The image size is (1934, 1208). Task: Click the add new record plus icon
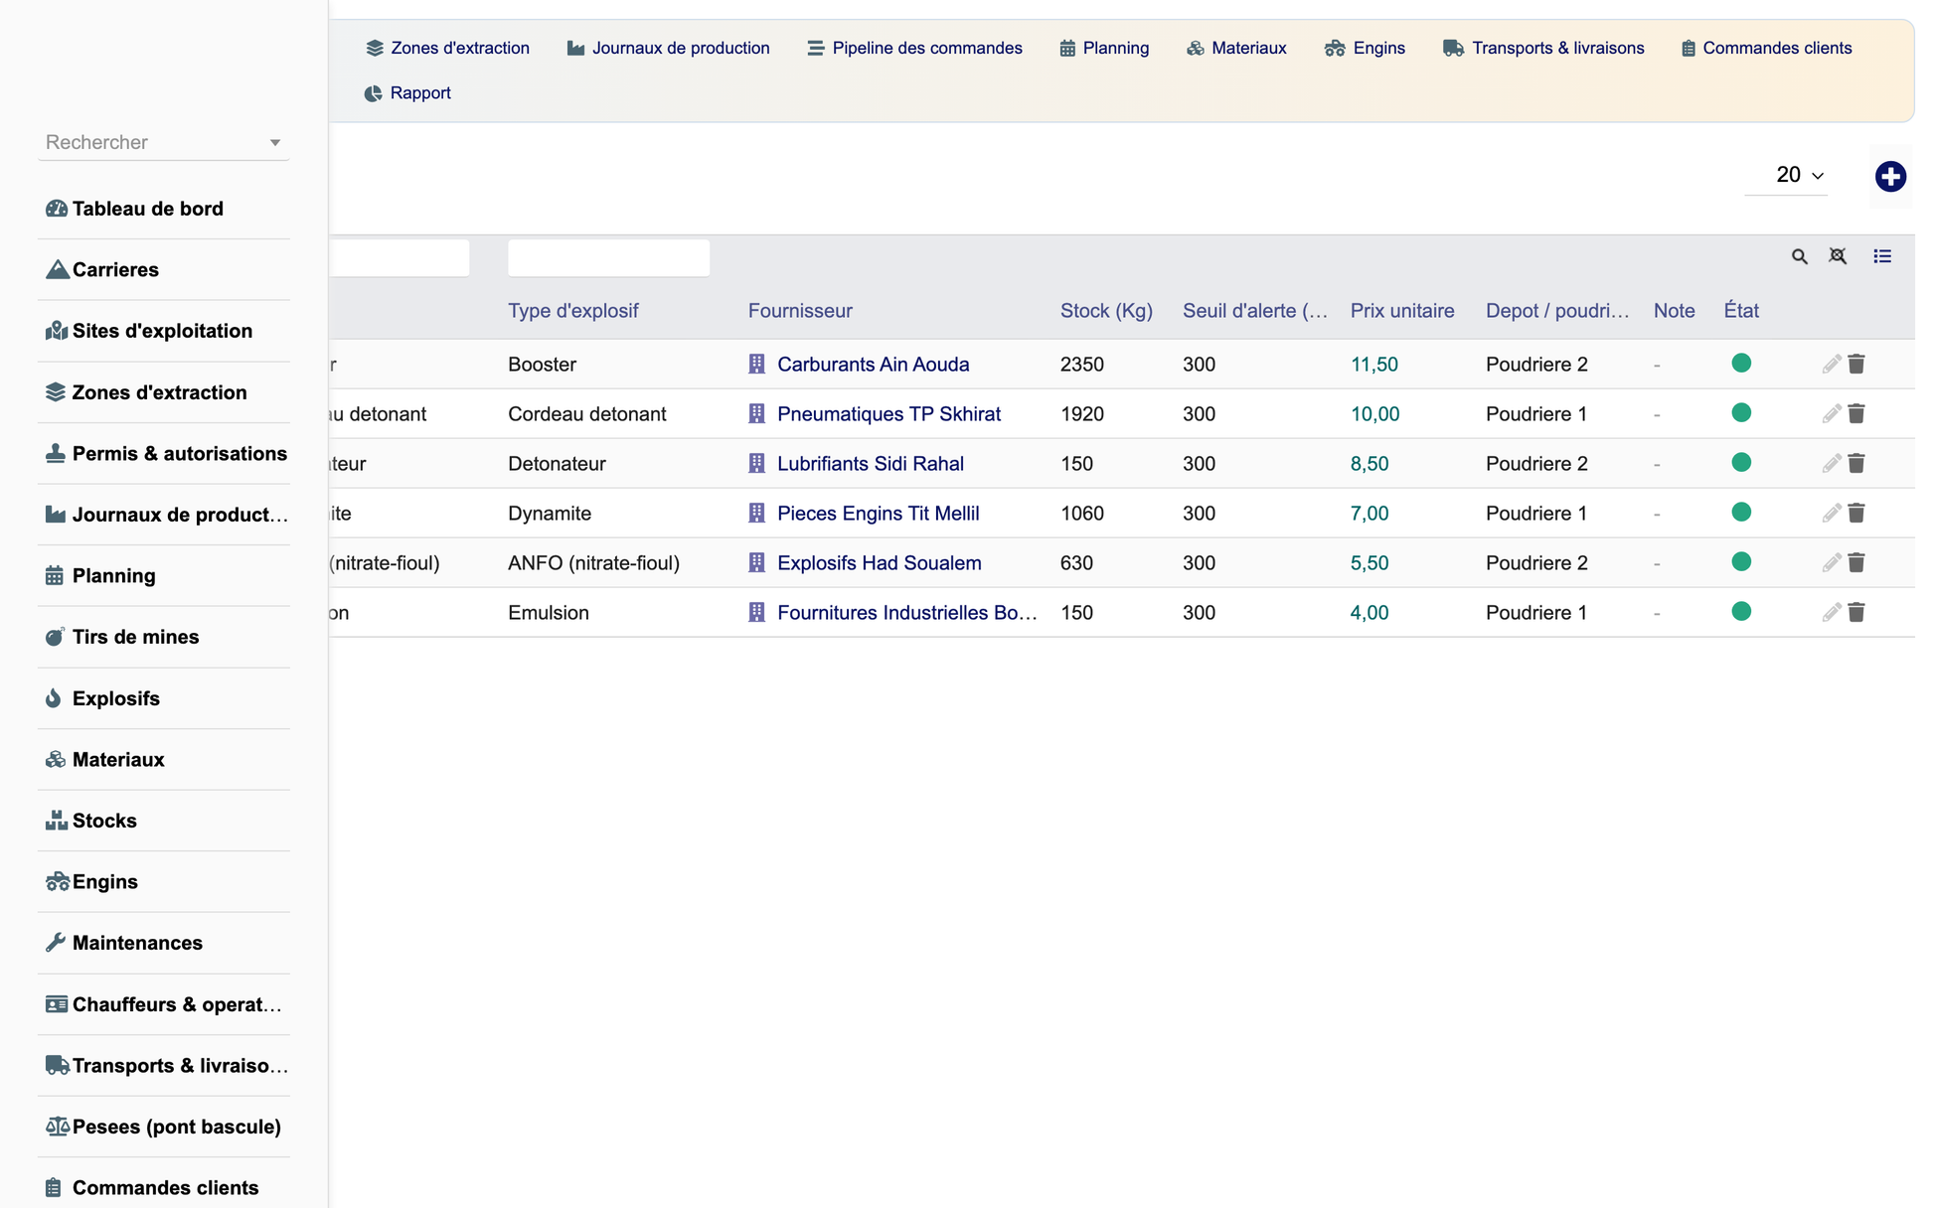point(1890,177)
